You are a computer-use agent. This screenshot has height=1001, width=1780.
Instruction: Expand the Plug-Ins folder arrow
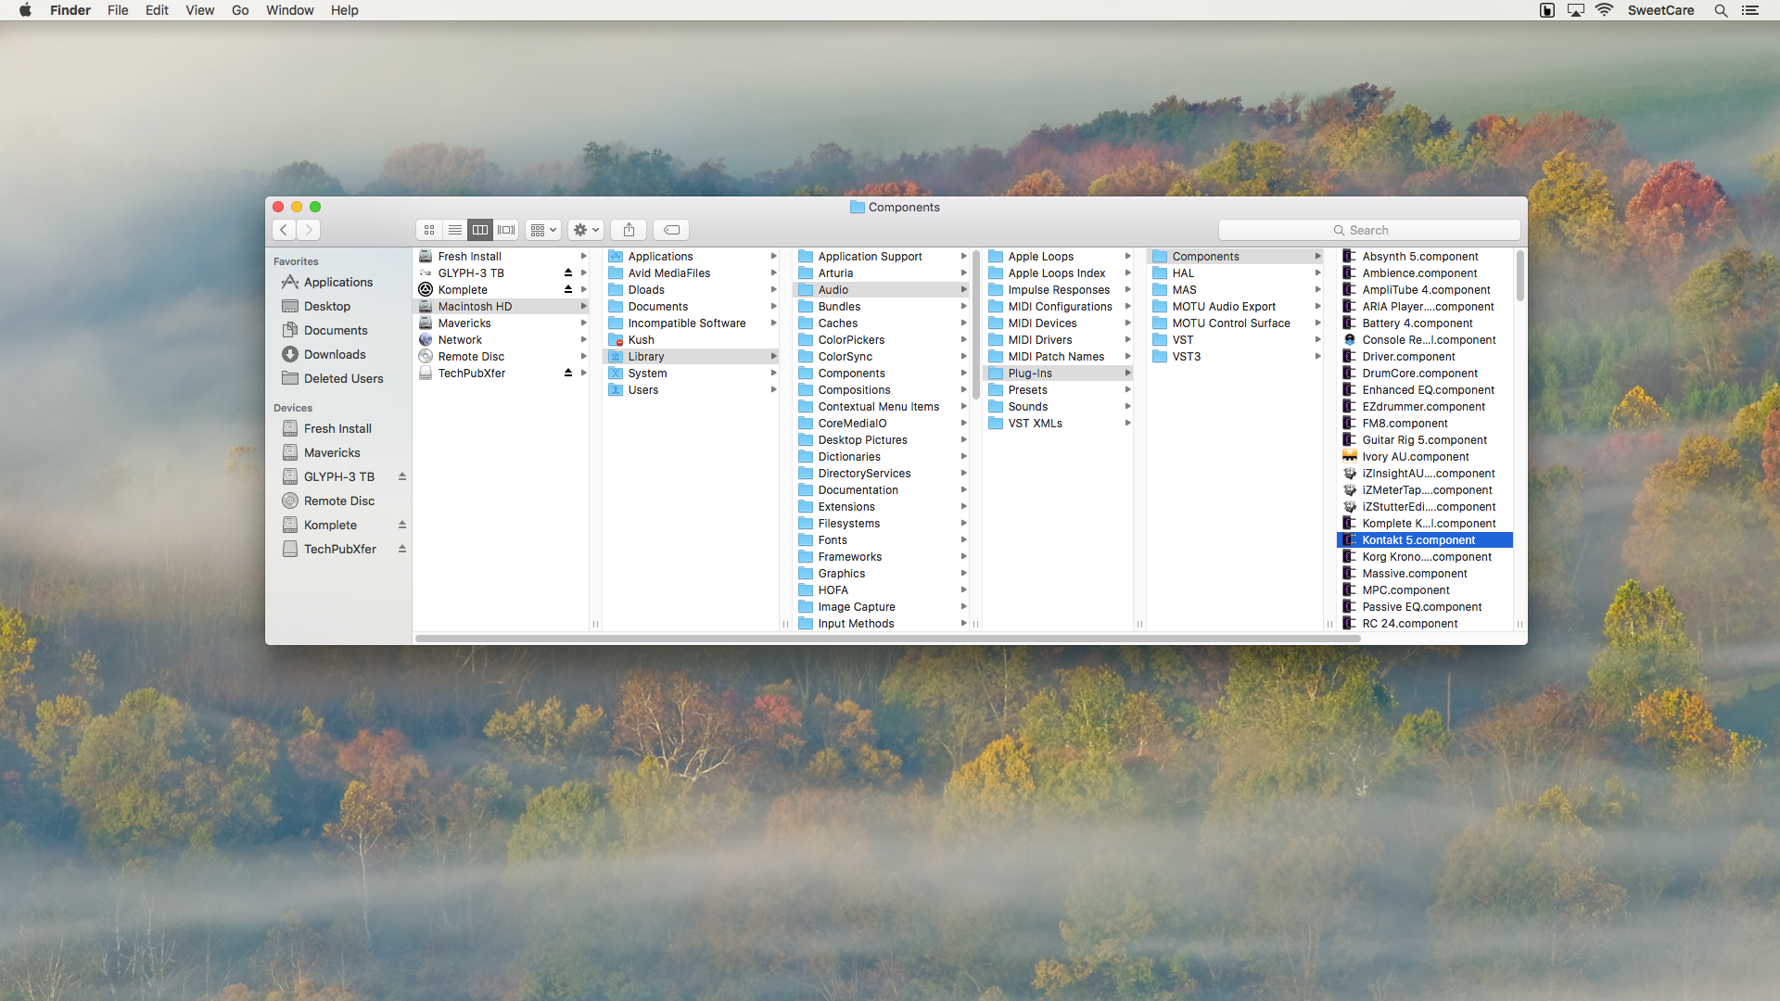point(1129,373)
